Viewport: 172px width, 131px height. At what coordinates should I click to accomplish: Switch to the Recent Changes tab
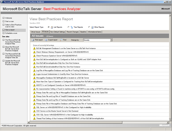73,32
